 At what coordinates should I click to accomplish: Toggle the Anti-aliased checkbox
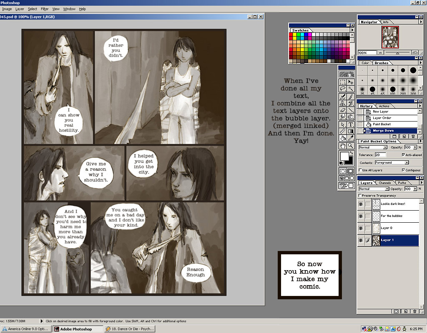(x=403, y=155)
